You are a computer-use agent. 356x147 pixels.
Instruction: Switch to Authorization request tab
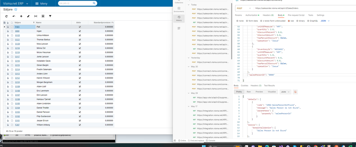[x=252, y=15]
